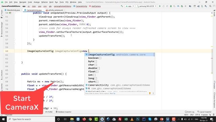This screenshot has height=122, width=216.
Task: Click the green Debug app bug icon
Action: click(171, 6)
